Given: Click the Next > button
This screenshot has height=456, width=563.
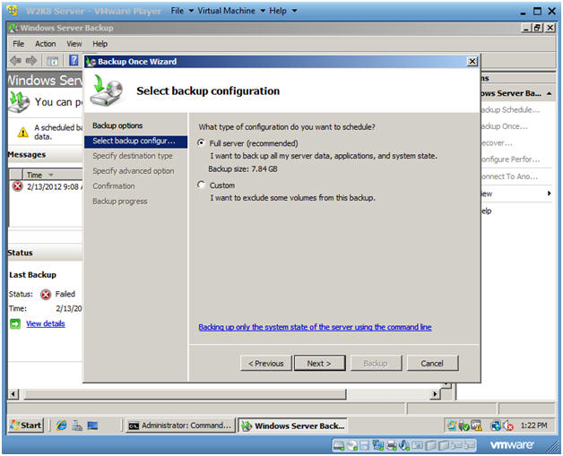Looking at the screenshot, I should tap(319, 364).
